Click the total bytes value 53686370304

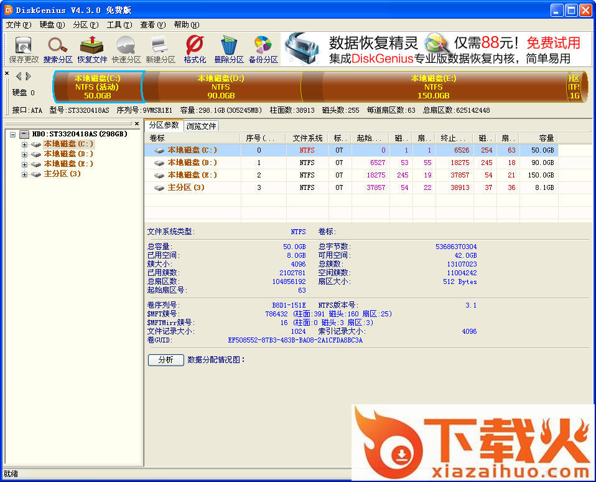pos(456,247)
